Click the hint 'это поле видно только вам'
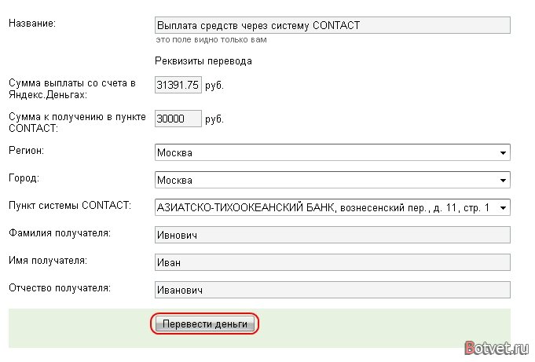 pyautogui.click(x=211, y=40)
